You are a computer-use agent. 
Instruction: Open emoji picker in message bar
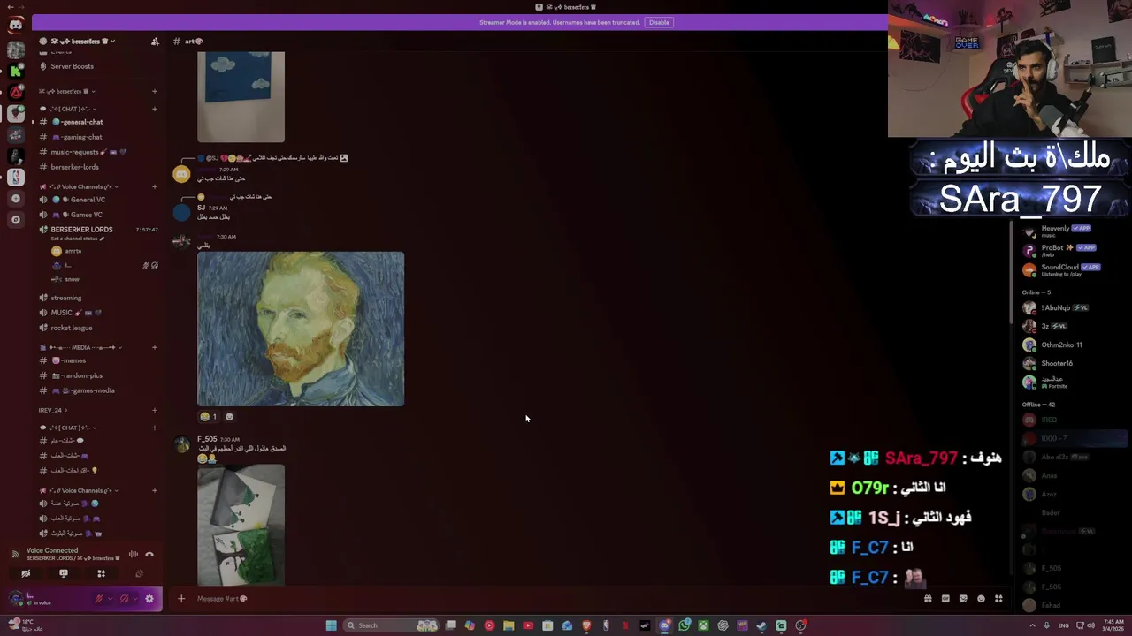click(981, 599)
